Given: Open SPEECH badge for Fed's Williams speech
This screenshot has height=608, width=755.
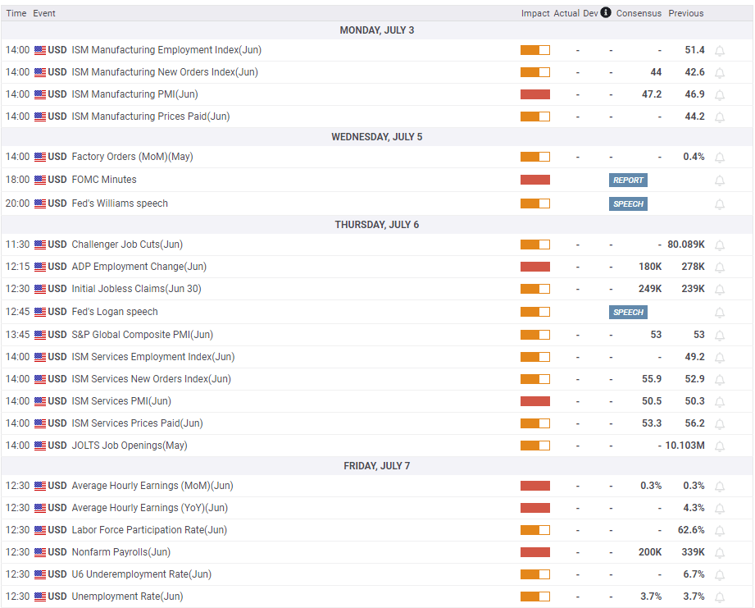Looking at the screenshot, I should [x=628, y=203].
